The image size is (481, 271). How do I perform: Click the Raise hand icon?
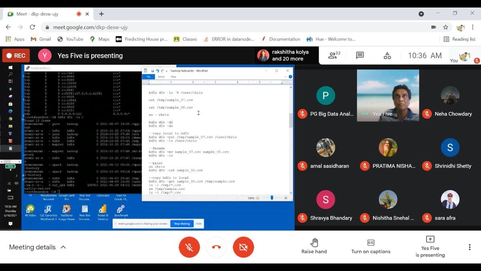[x=314, y=242]
